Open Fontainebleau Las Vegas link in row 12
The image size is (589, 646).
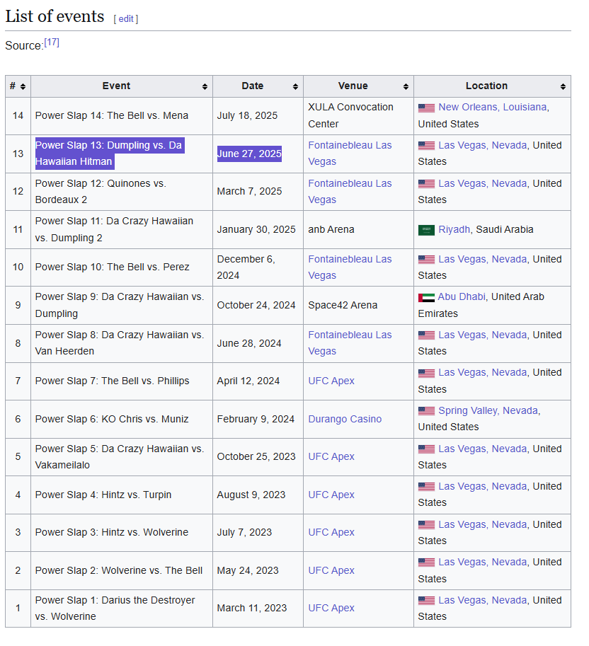click(350, 192)
